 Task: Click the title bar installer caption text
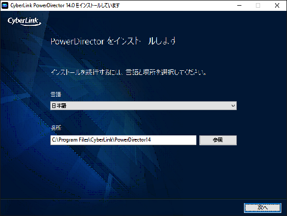point(65,6)
